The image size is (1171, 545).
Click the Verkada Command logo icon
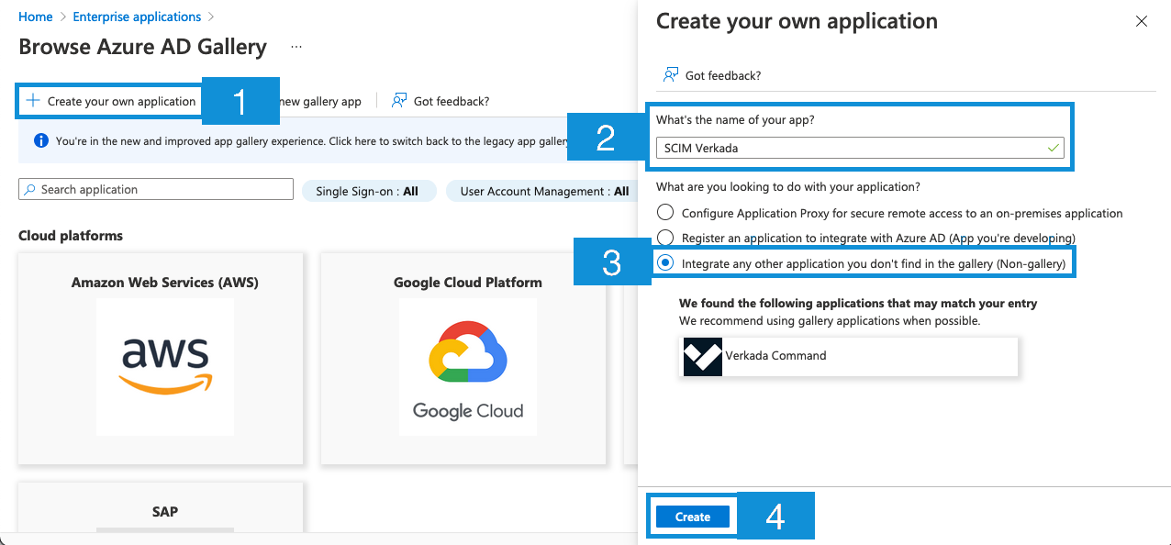703,356
